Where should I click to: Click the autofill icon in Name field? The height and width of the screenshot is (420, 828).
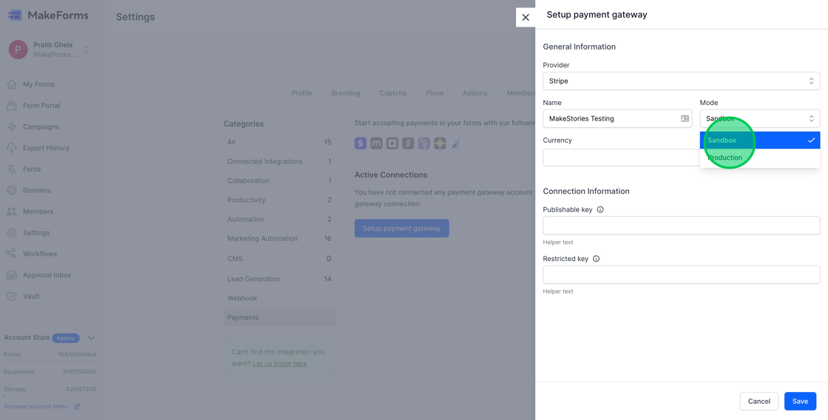coord(685,118)
